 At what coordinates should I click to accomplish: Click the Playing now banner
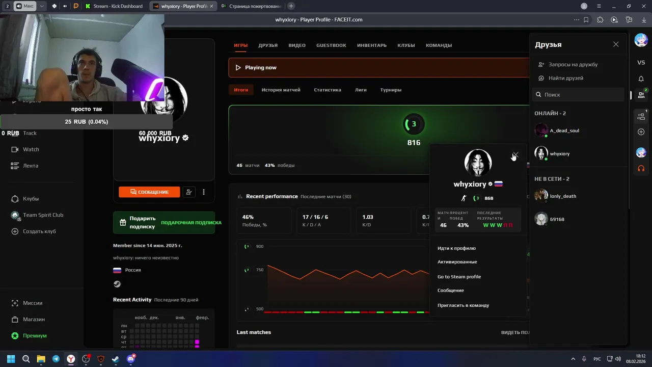(379, 67)
